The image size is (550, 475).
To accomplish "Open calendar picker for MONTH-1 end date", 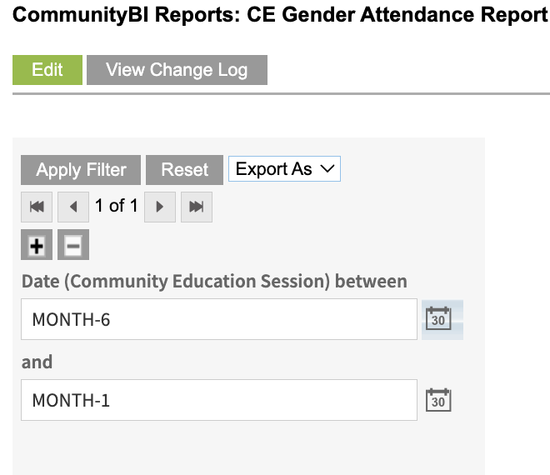I will coord(438,400).
